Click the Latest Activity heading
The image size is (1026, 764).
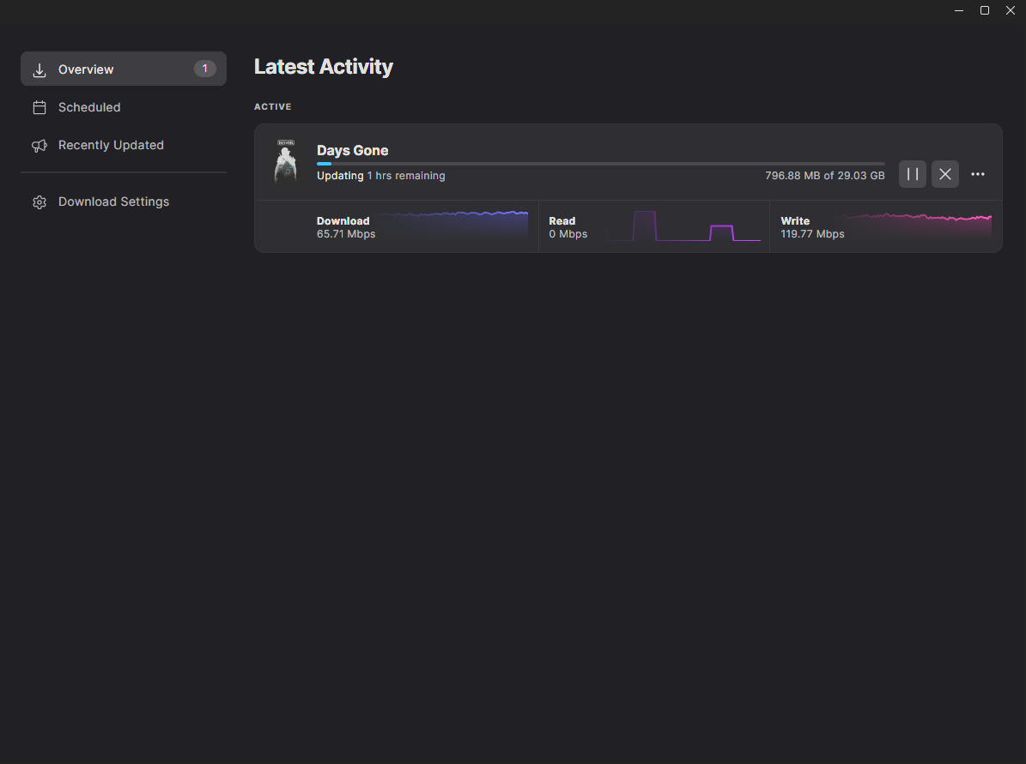pyautogui.click(x=323, y=67)
